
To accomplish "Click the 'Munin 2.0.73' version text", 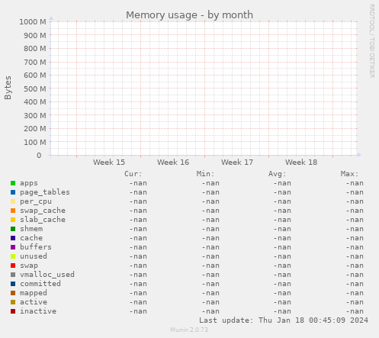I will (x=189, y=330).
